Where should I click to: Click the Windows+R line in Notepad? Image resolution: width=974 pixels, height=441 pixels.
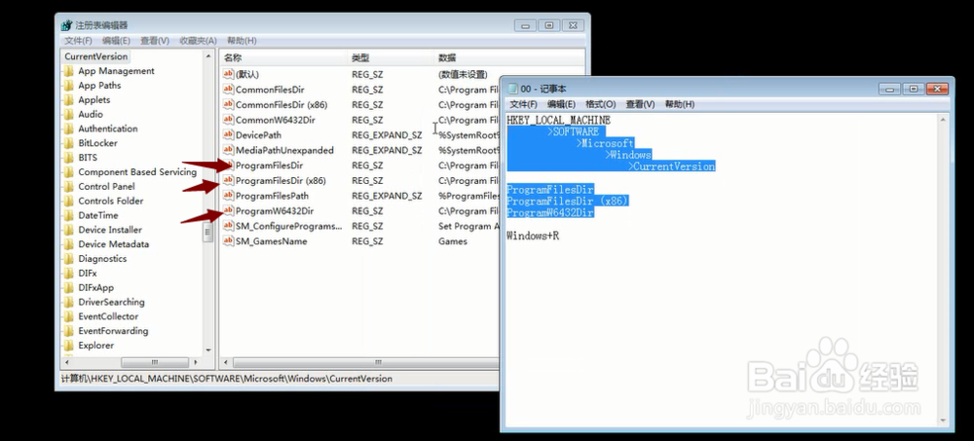pos(533,236)
